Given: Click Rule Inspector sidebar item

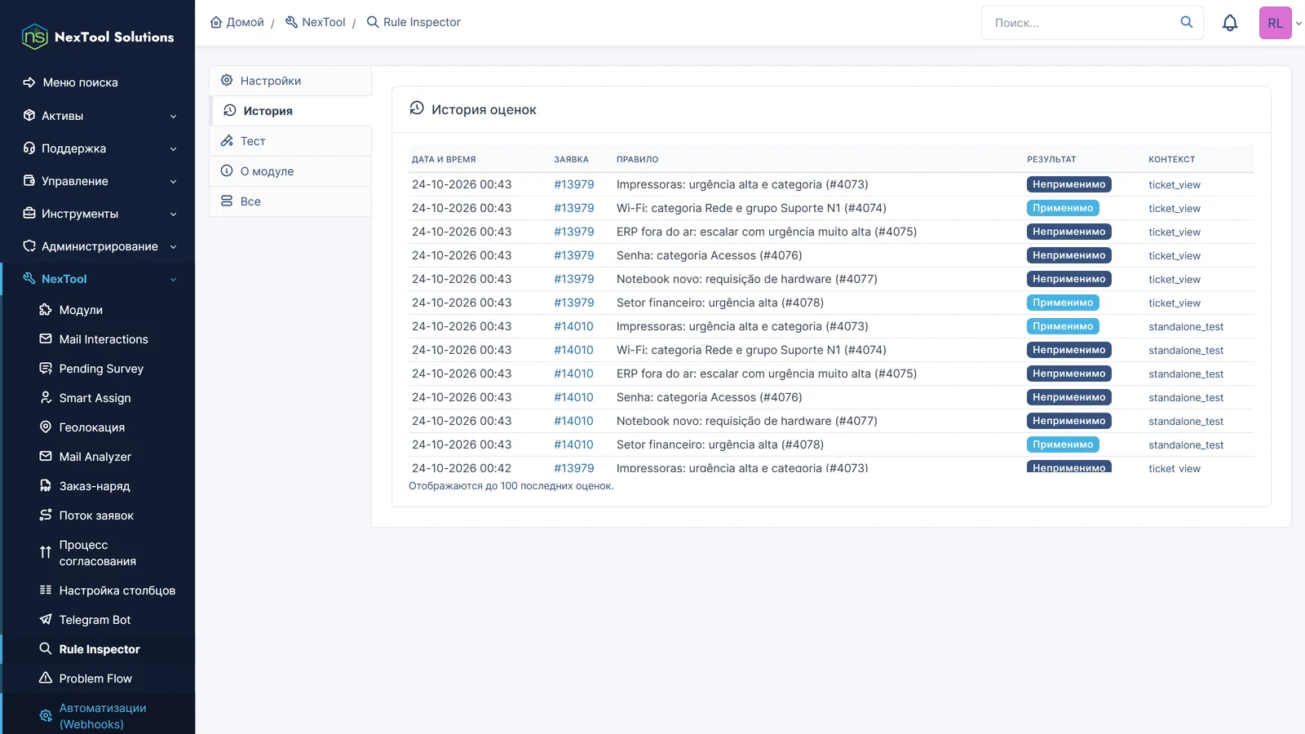Looking at the screenshot, I should pos(98,649).
